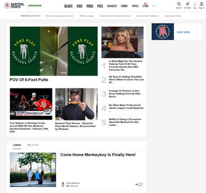Switch to the My Feed tab

33,145
